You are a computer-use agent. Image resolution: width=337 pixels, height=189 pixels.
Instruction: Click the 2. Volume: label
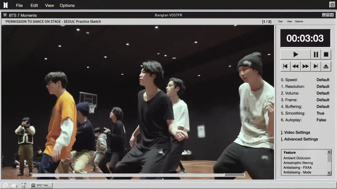point(290,93)
